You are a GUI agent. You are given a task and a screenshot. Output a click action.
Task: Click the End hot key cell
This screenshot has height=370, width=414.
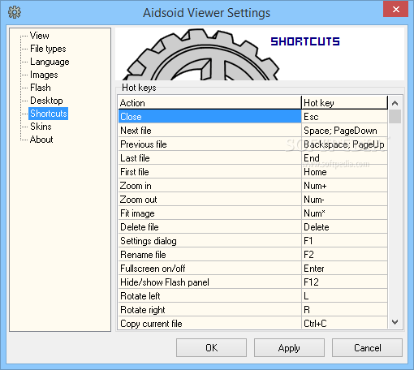click(344, 158)
